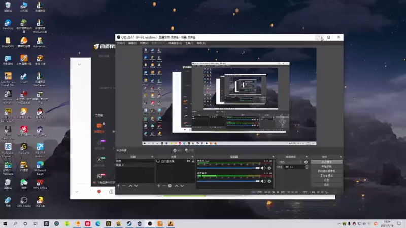Viewport: 406px width, 228px height.
Task: Open source properties gear in sources panel
Action: pyautogui.click(x=170, y=186)
